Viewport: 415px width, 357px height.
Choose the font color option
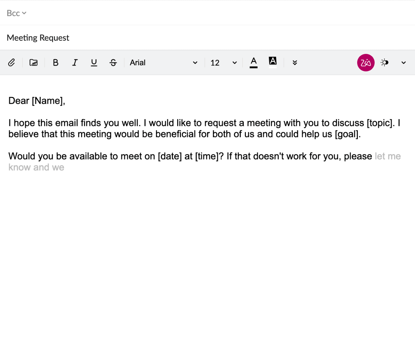click(x=254, y=62)
